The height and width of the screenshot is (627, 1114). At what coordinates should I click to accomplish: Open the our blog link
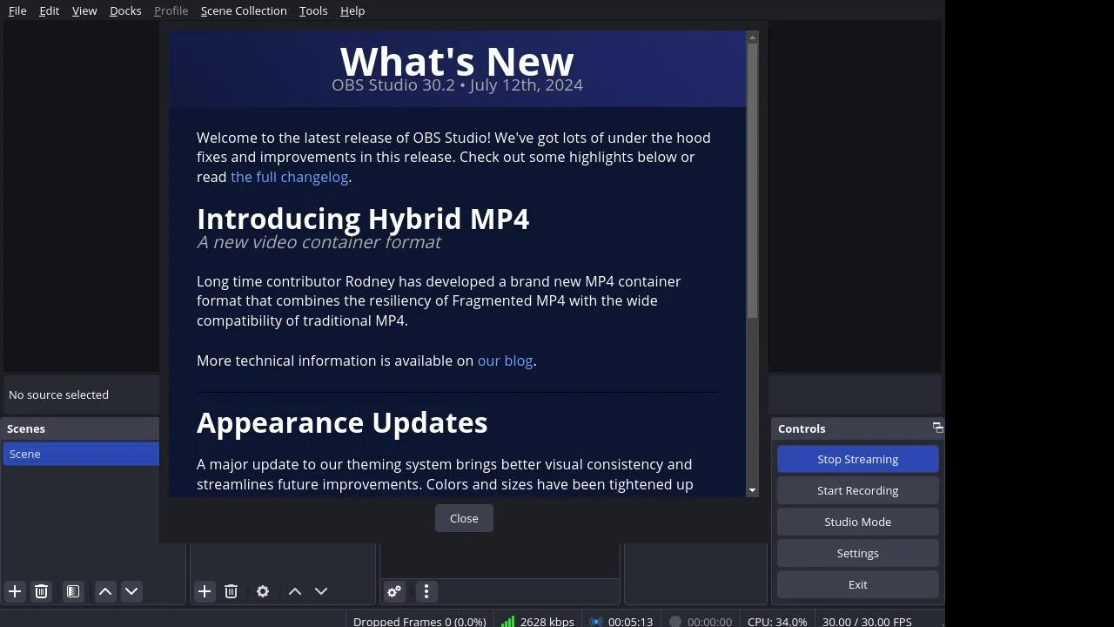click(505, 361)
